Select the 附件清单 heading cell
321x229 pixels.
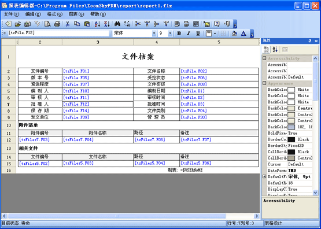click(x=138, y=125)
